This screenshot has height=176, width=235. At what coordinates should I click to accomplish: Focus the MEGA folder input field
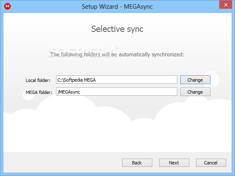tap(117, 92)
